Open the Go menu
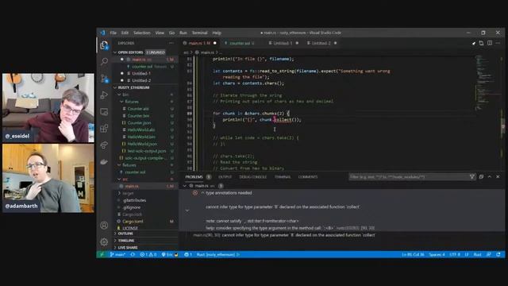 (171, 33)
